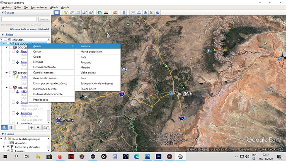Viewport: 286px width, 161px height.
Task: Click the sunlight toolbar icon
Action: 106,12
